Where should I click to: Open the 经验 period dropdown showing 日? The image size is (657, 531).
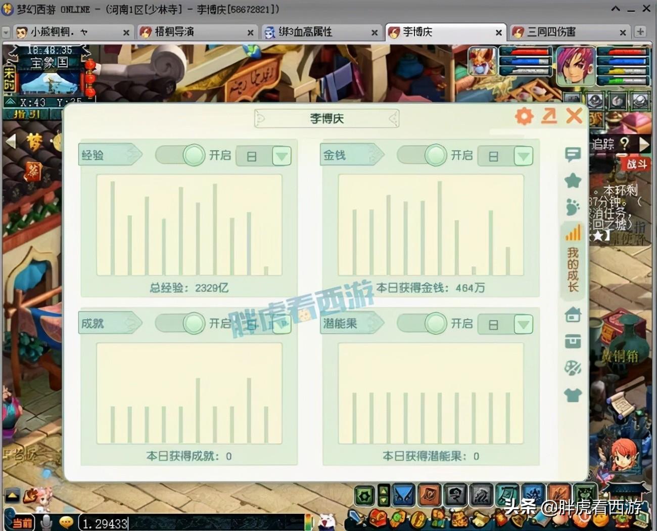tap(264, 156)
